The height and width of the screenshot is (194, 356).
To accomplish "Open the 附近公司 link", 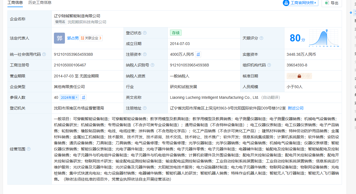I will click(x=295, y=108).
